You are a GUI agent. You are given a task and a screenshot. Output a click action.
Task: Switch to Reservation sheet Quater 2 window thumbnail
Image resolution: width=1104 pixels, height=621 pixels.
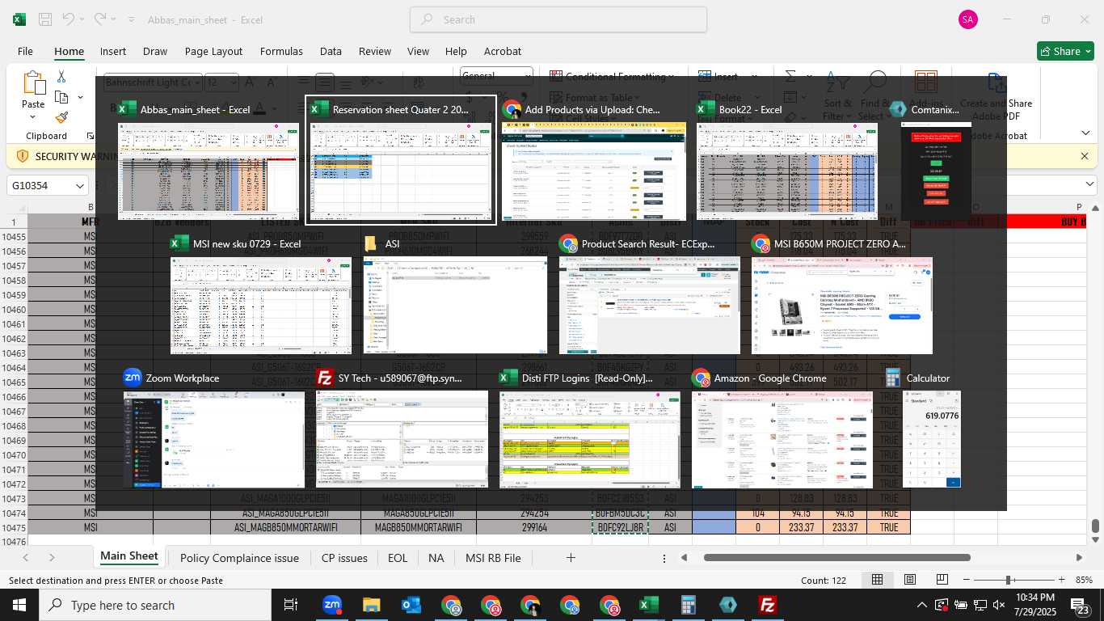tap(401, 160)
